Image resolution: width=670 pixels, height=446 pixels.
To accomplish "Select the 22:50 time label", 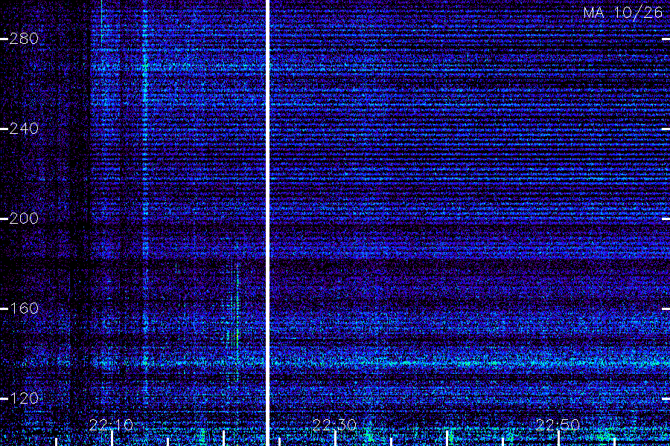I will coord(558,424).
